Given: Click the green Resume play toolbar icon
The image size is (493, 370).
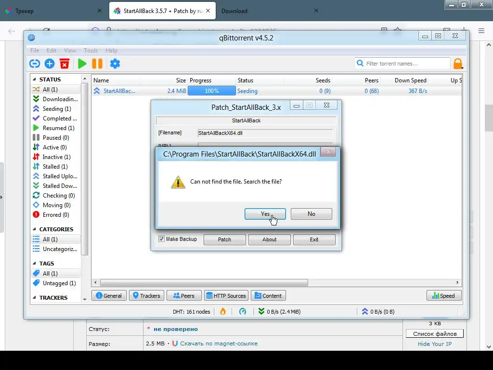Looking at the screenshot, I should click(82, 64).
